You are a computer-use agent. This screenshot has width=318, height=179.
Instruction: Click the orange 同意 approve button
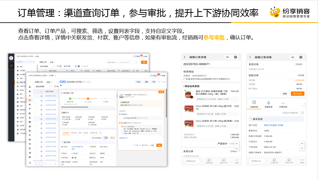[159, 145]
